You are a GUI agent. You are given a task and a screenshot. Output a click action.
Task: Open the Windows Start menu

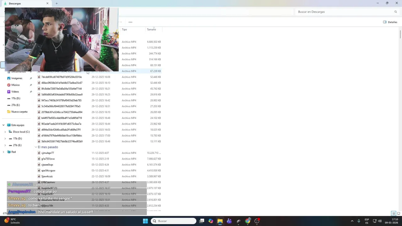coord(145,221)
